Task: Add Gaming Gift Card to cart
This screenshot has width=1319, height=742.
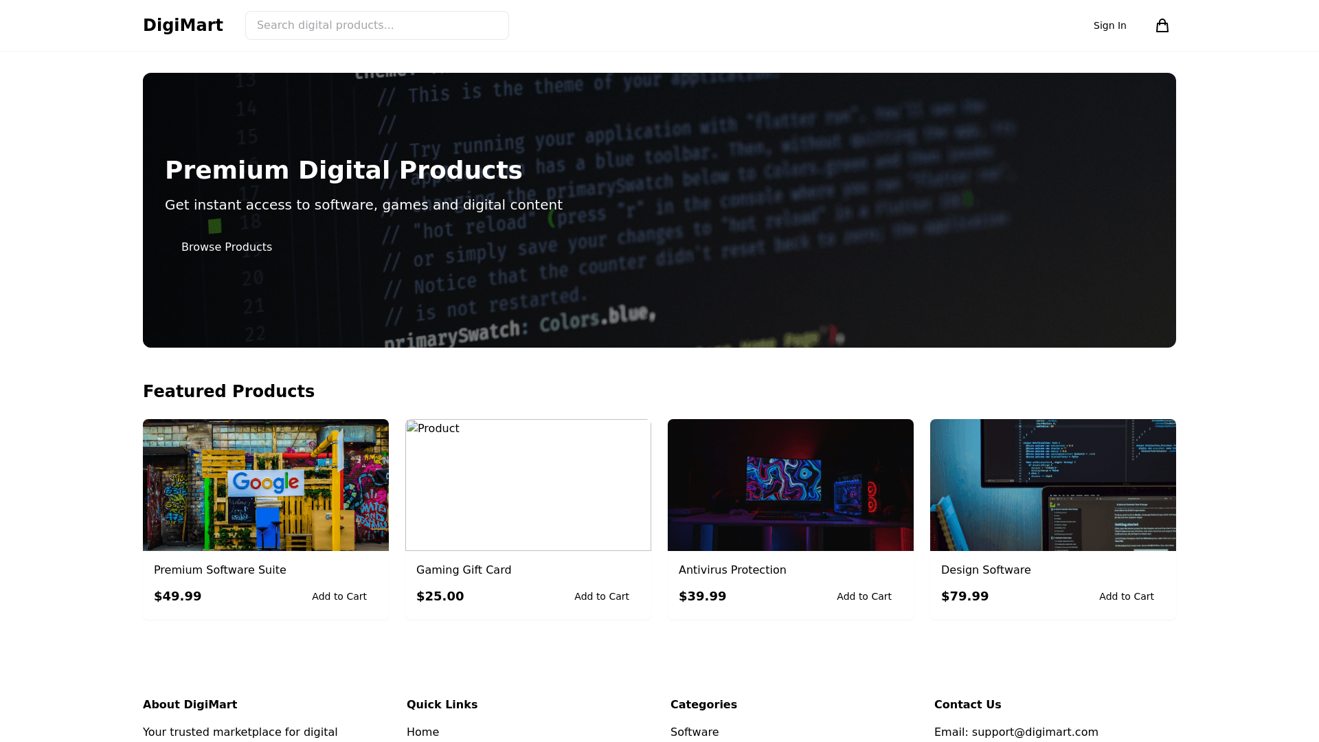Action: [x=602, y=596]
